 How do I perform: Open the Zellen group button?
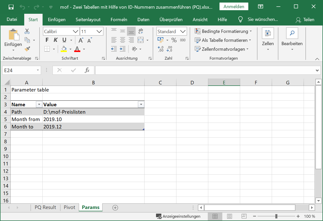[268, 40]
